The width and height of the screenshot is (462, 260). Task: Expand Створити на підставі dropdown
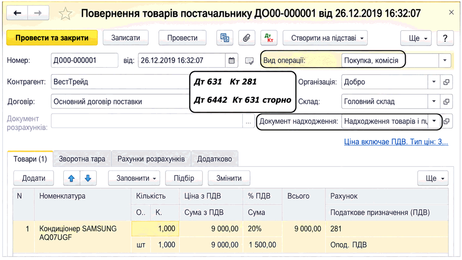(325, 38)
